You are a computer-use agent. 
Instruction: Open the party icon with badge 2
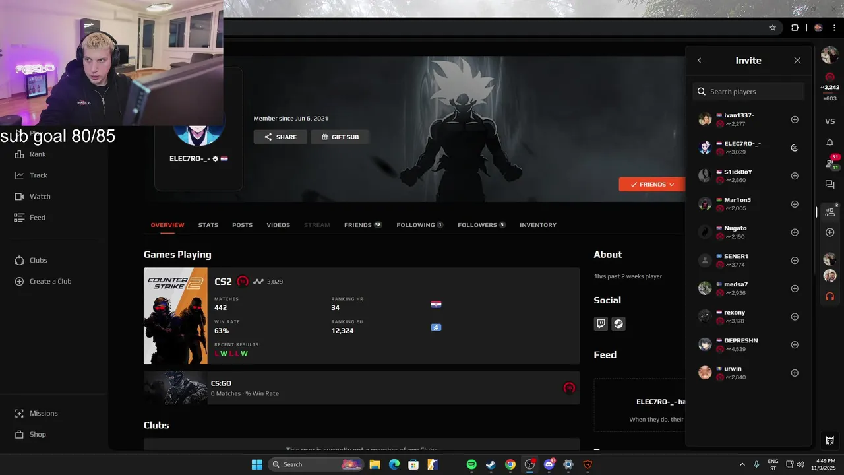pyautogui.click(x=830, y=212)
